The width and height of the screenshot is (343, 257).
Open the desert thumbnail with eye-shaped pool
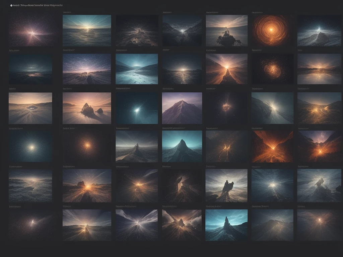click(30, 108)
